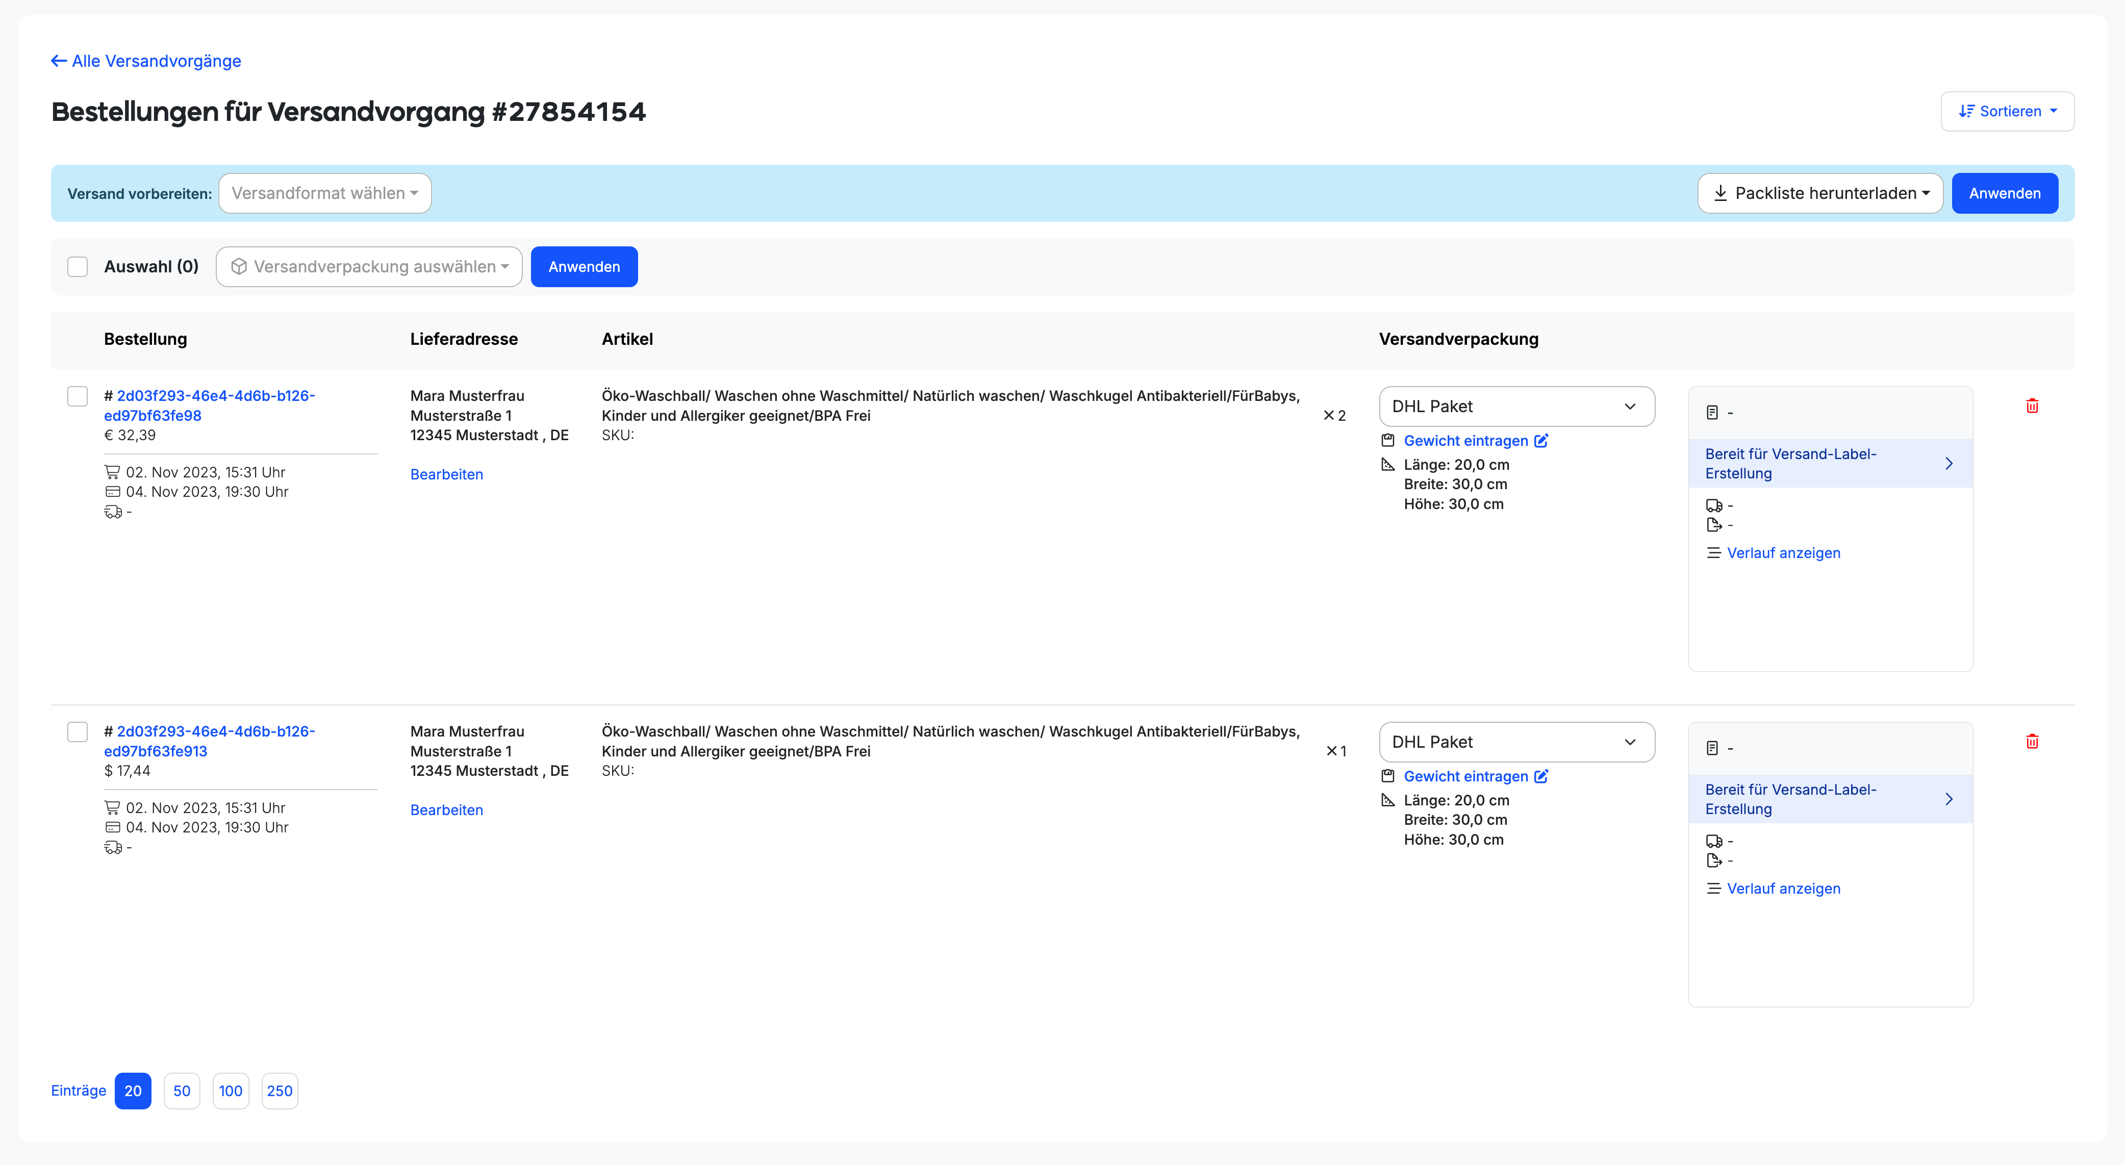Open Versandformat wählen dropdown
The image size is (2125, 1165).
pos(325,193)
